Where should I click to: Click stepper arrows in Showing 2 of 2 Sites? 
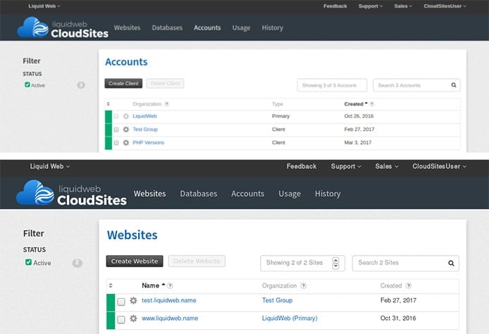[335, 263]
